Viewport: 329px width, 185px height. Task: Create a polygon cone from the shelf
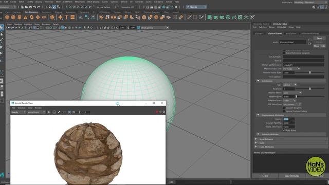[x=25, y=17]
